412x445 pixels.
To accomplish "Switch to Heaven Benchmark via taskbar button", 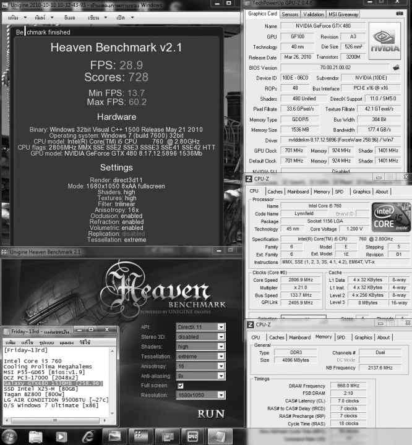I will [140, 436].
